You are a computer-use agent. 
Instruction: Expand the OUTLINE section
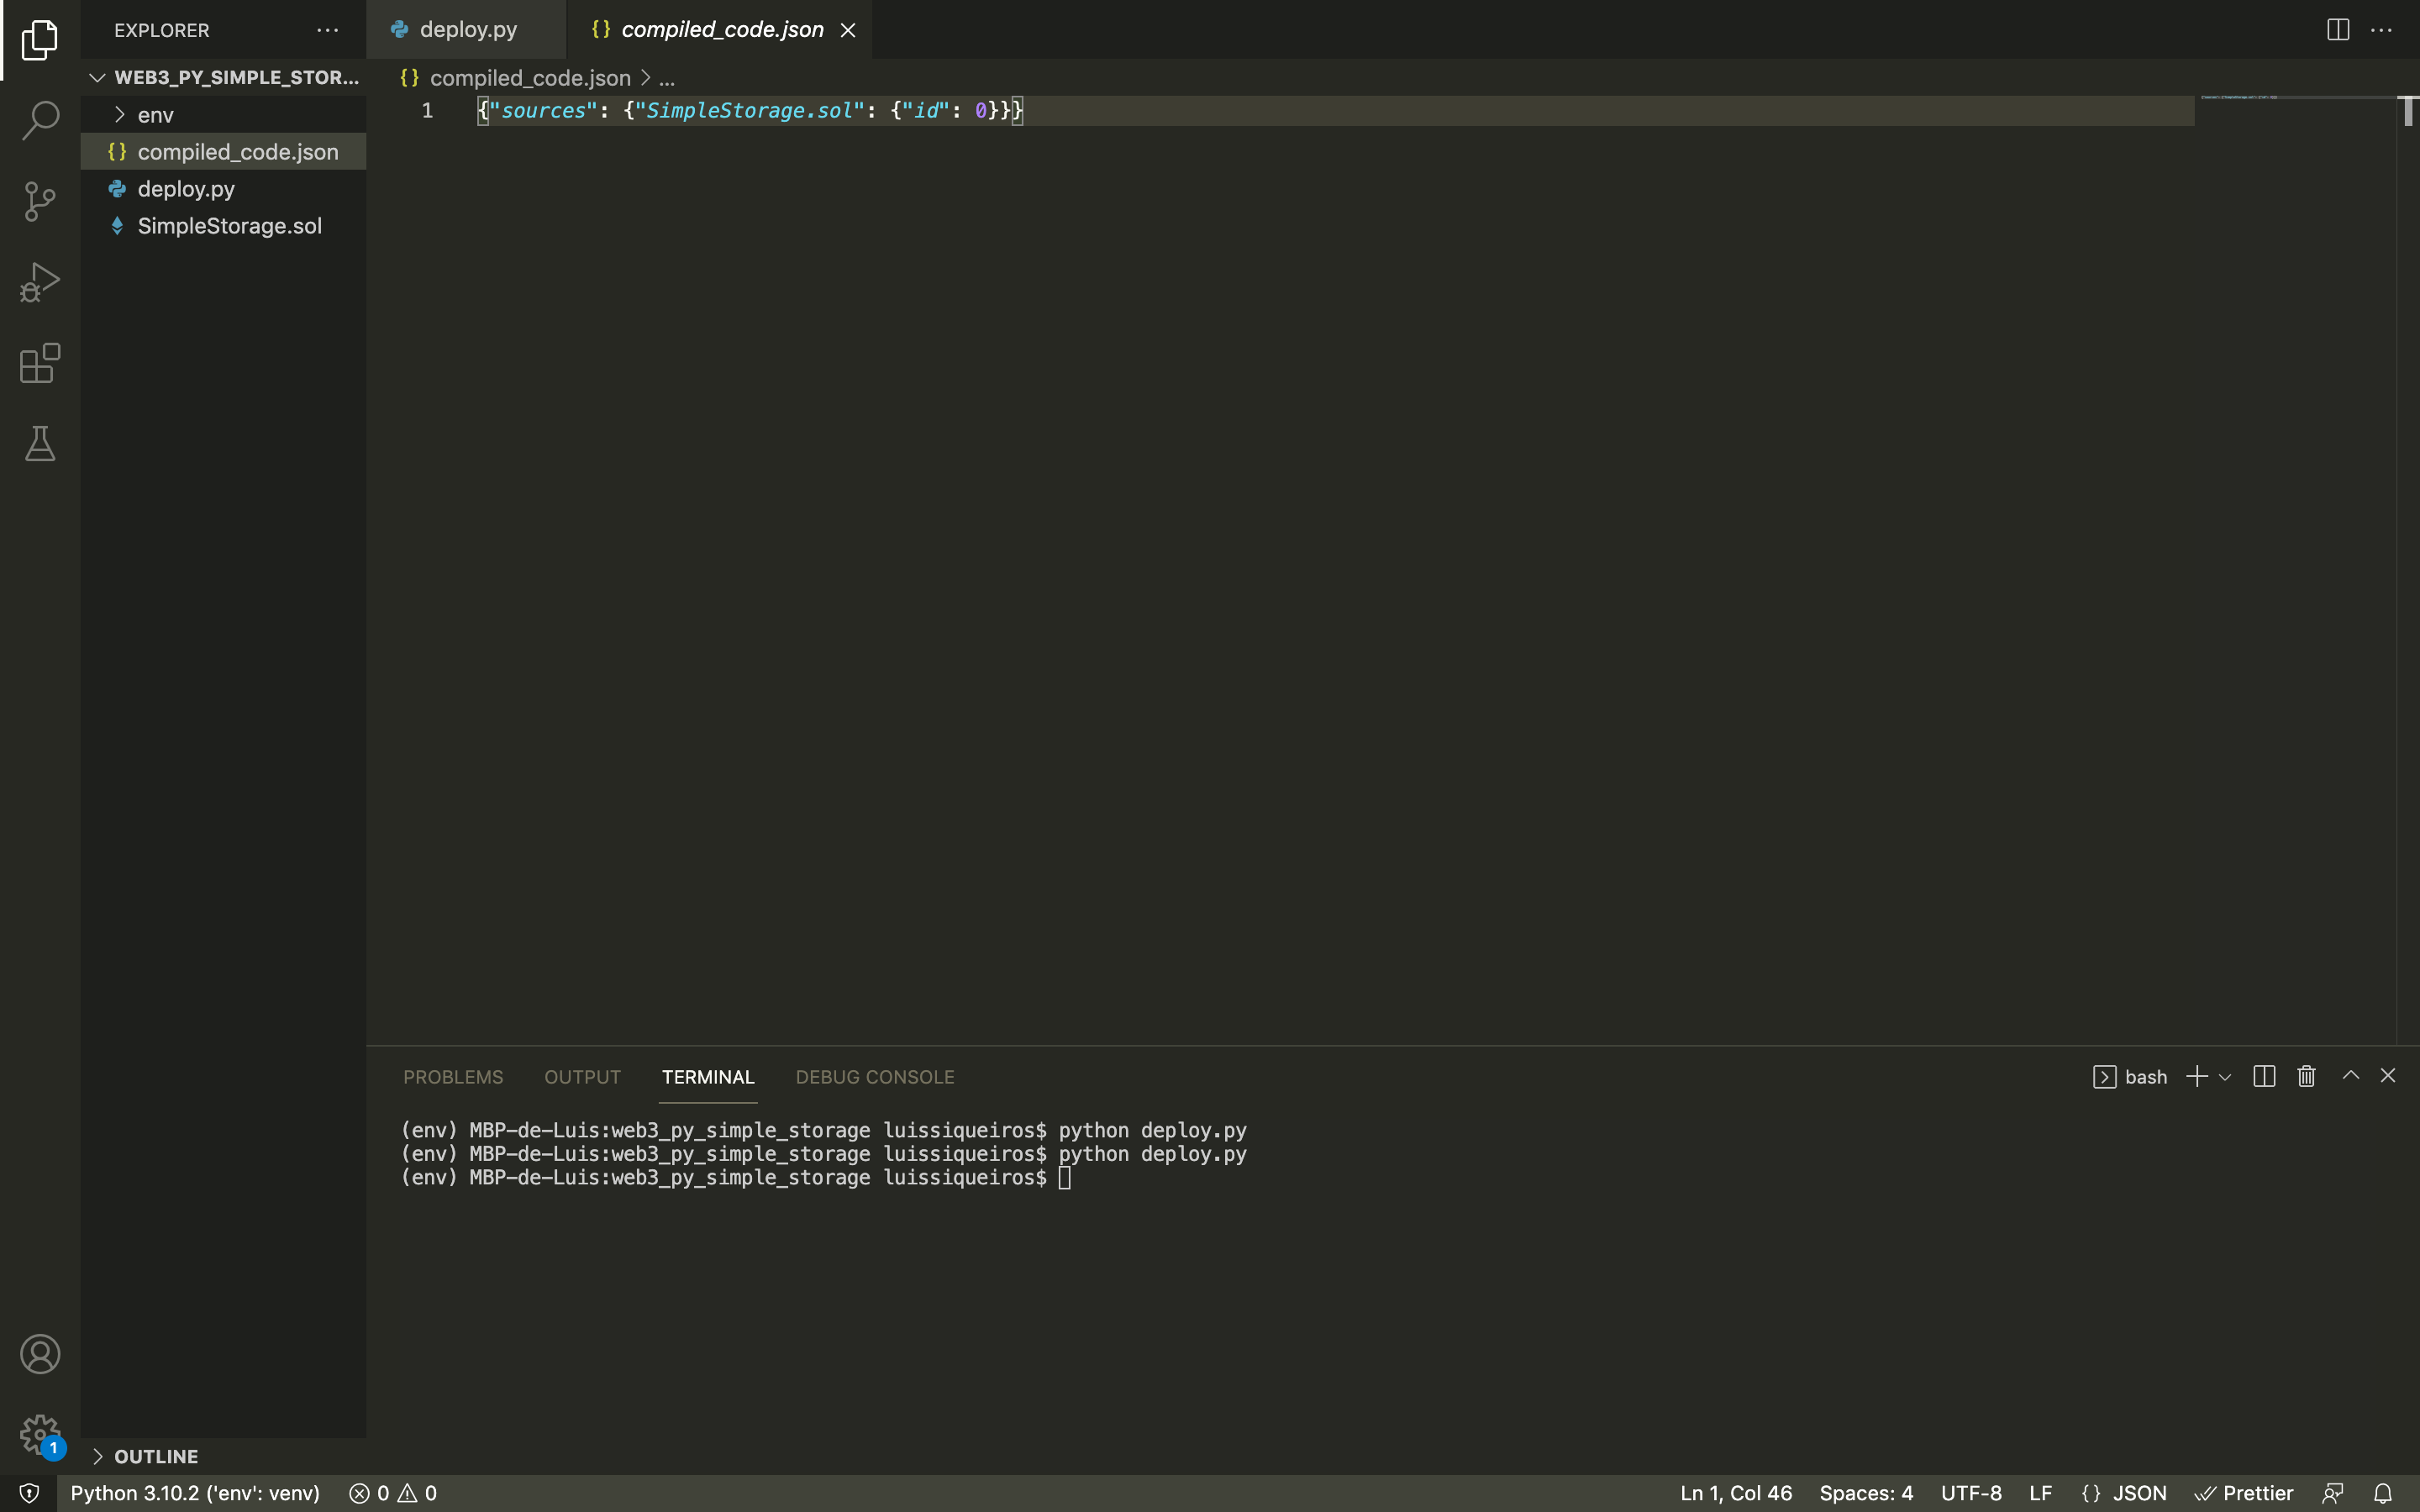[x=155, y=1456]
